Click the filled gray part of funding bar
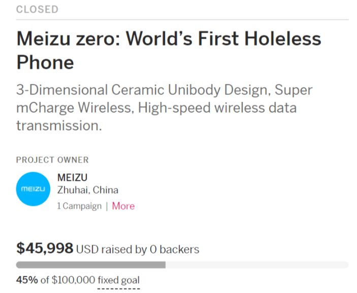The width and height of the screenshot is (357, 293). coord(90,265)
